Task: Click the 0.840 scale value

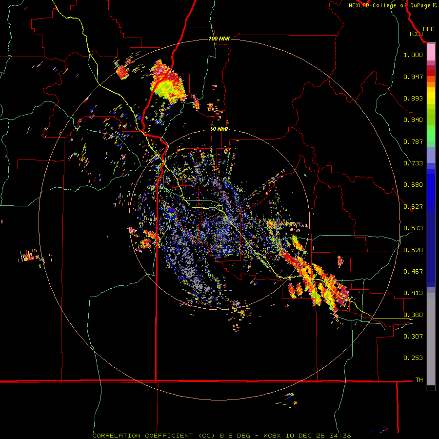Action: [413, 120]
